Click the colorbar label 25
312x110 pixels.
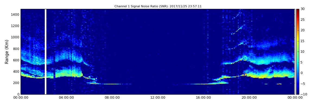click(x=303, y=20)
